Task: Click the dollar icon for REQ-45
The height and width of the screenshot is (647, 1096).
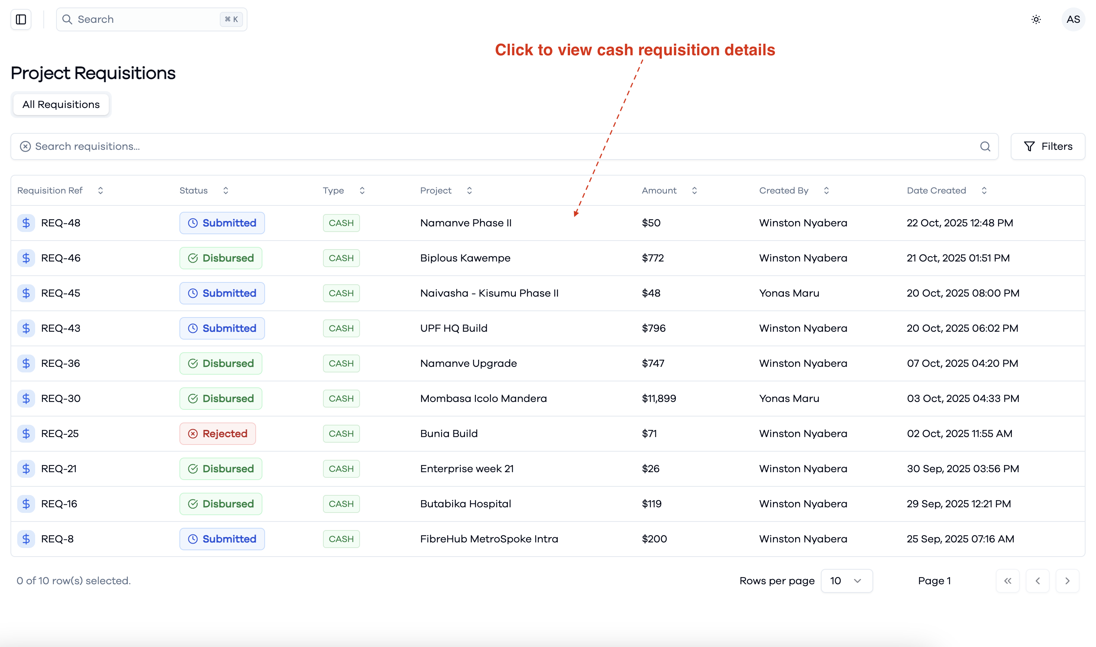Action: pos(26,293)
